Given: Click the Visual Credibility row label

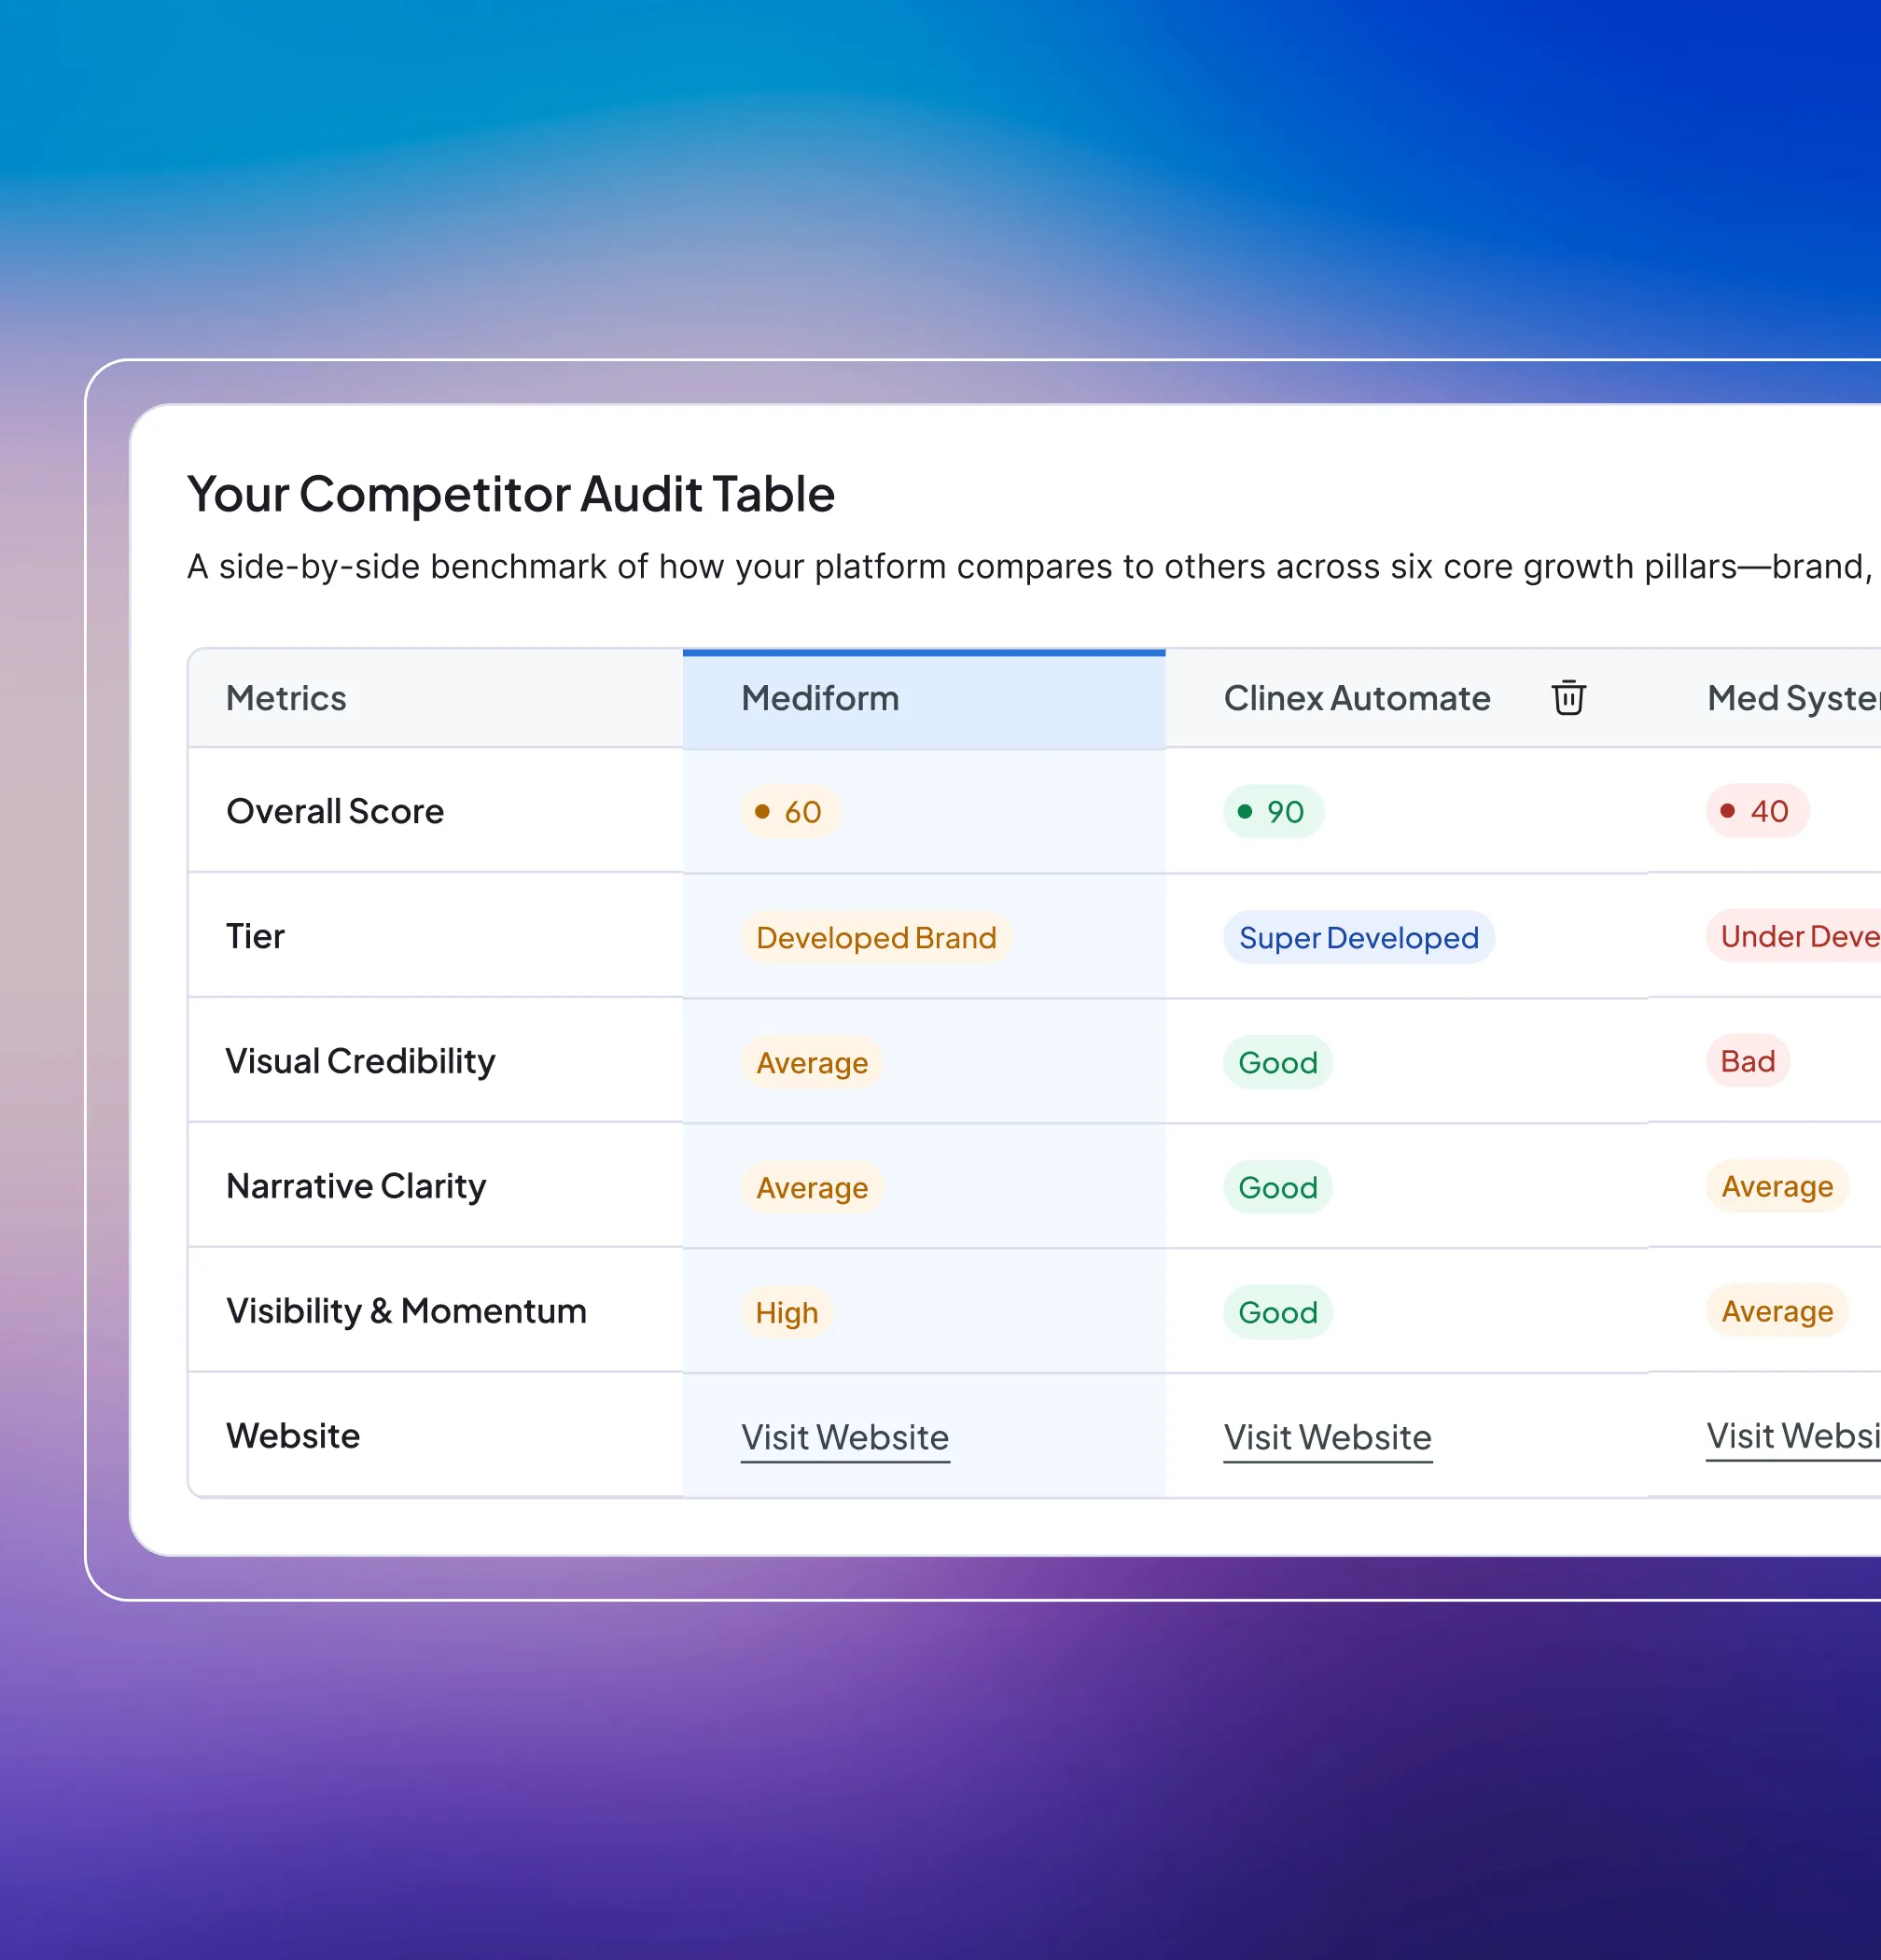Looking at the screenshot, I should click(x=361, y=1061).
